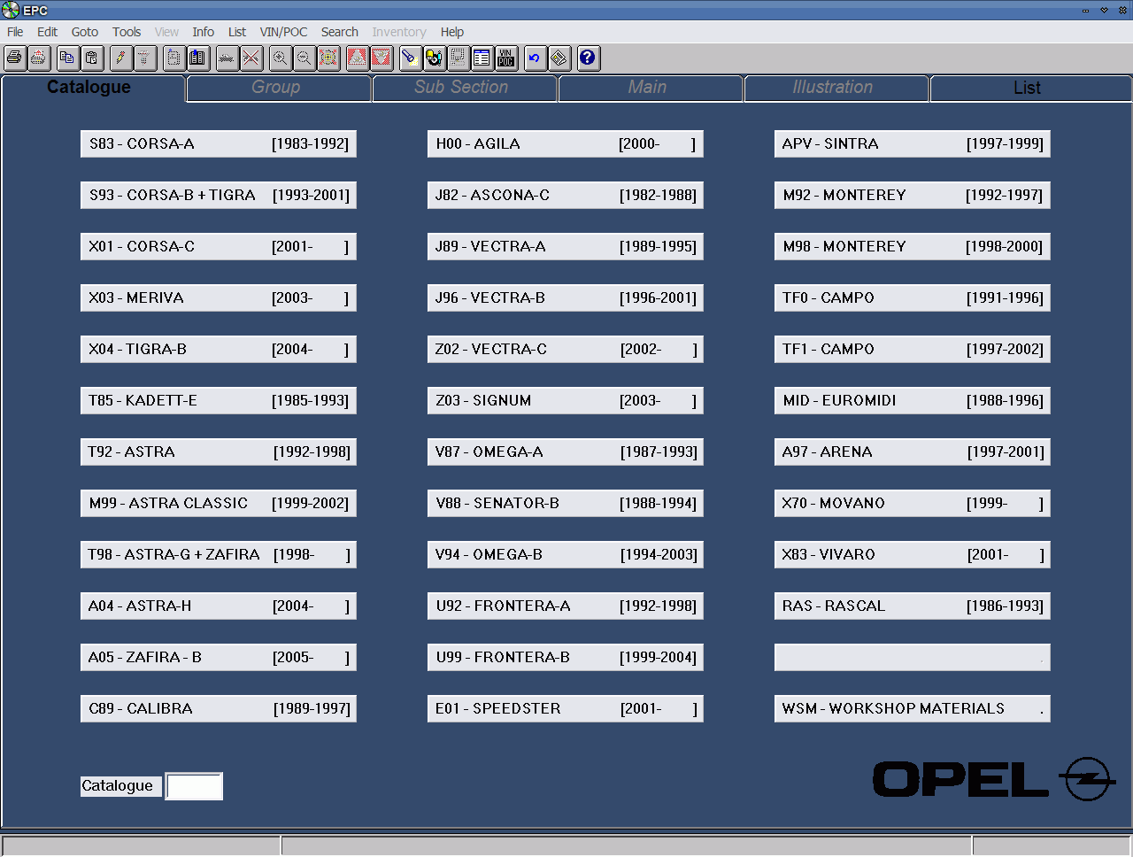Image resolution: width=1133 pixels, height=857 pixels.
Task: Click the second print-range toolbar icon
Action: pyautogui.click(x=39, y=58)
